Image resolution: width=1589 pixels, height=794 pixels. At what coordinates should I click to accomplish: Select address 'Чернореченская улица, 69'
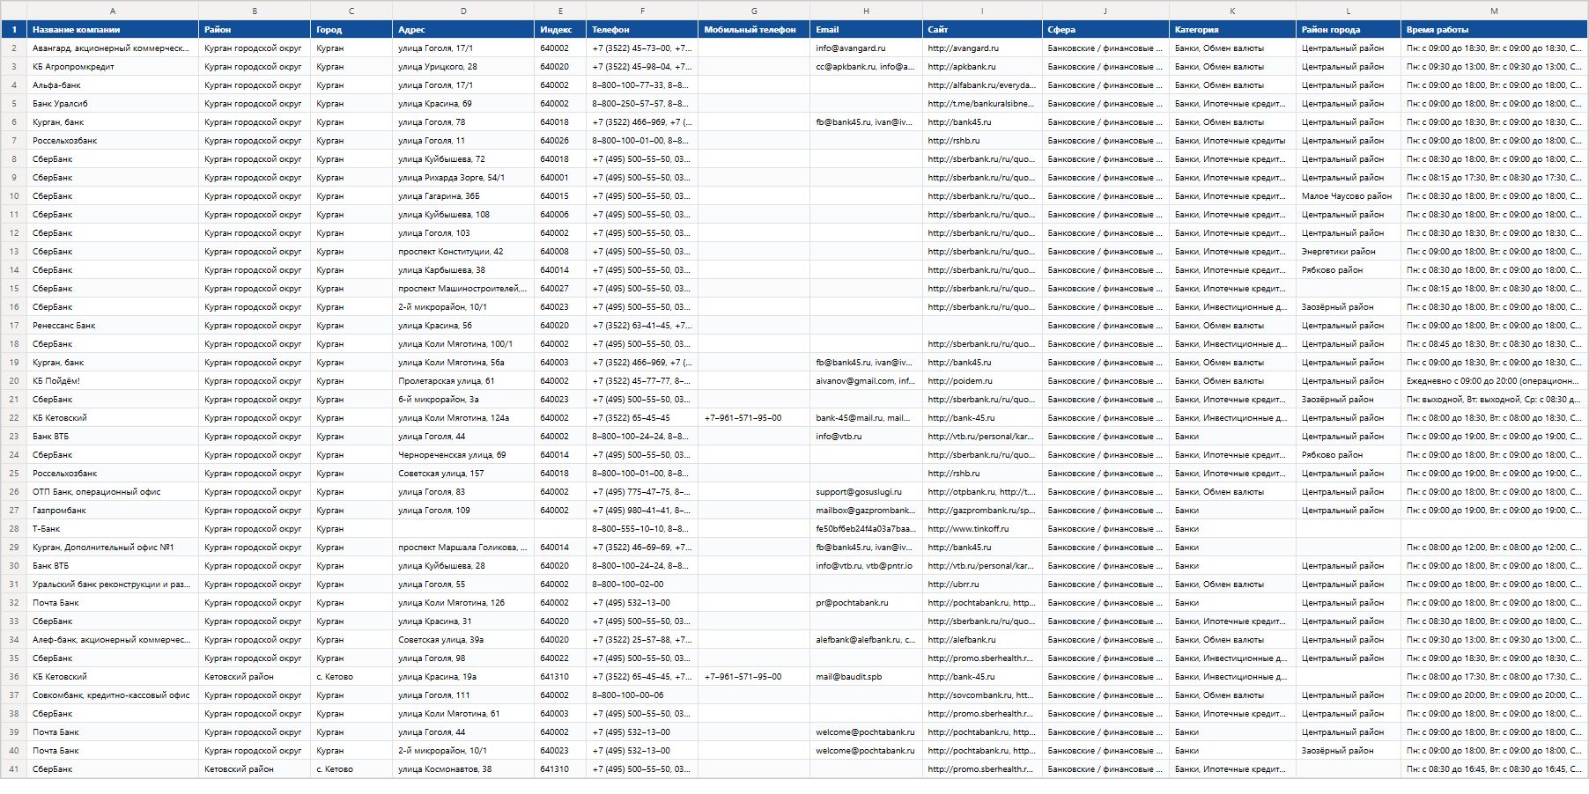[x=463, y=454]
